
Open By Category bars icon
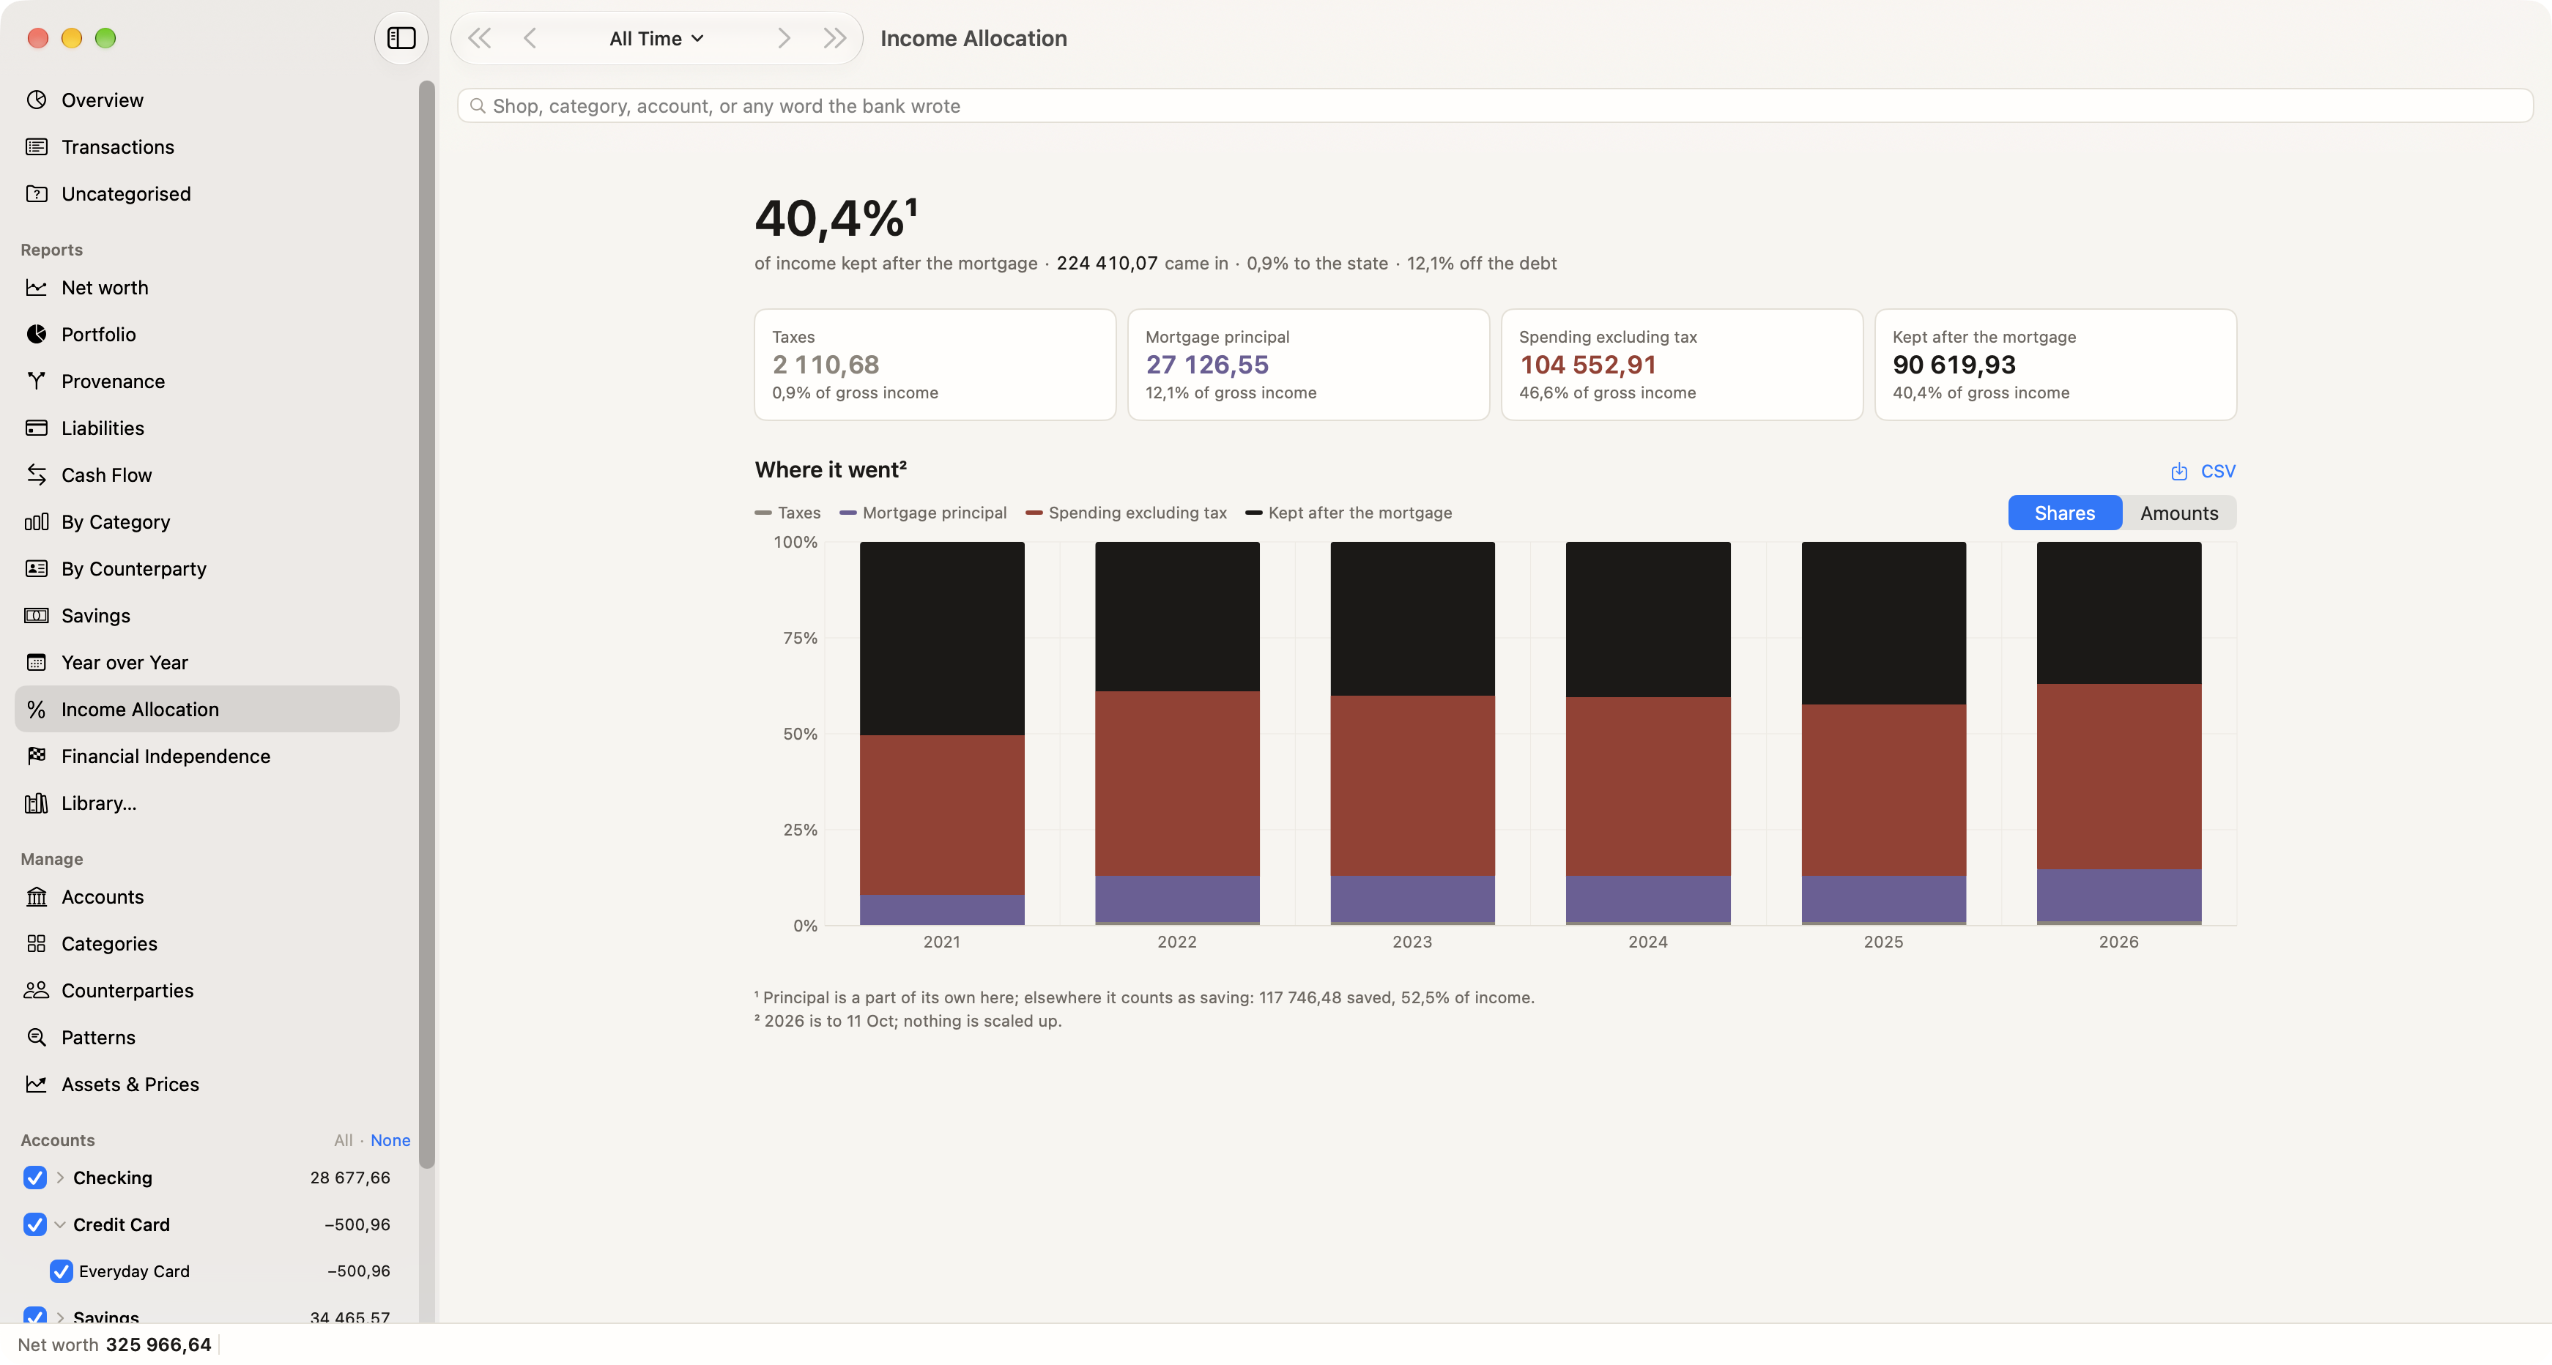37,521
